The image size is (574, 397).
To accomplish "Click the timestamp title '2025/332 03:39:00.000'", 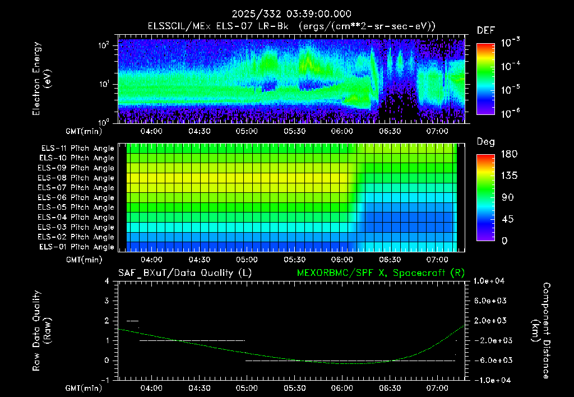I will 291,14.
